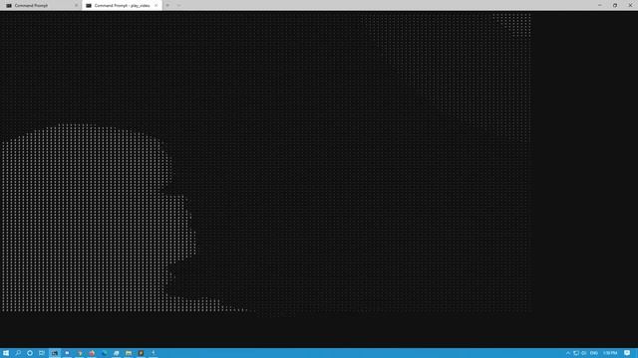Close the first Command Prompt tab
Image resolution: width=638 pixels, height=358 pixels.
[76, 6]
